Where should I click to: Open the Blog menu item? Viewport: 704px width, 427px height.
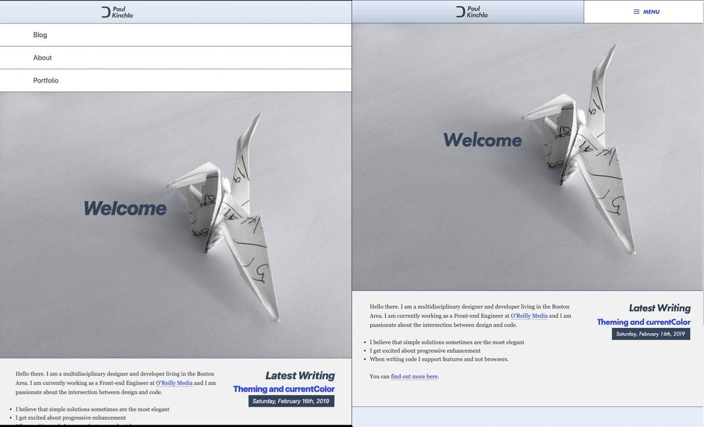[x=40, y=35]
